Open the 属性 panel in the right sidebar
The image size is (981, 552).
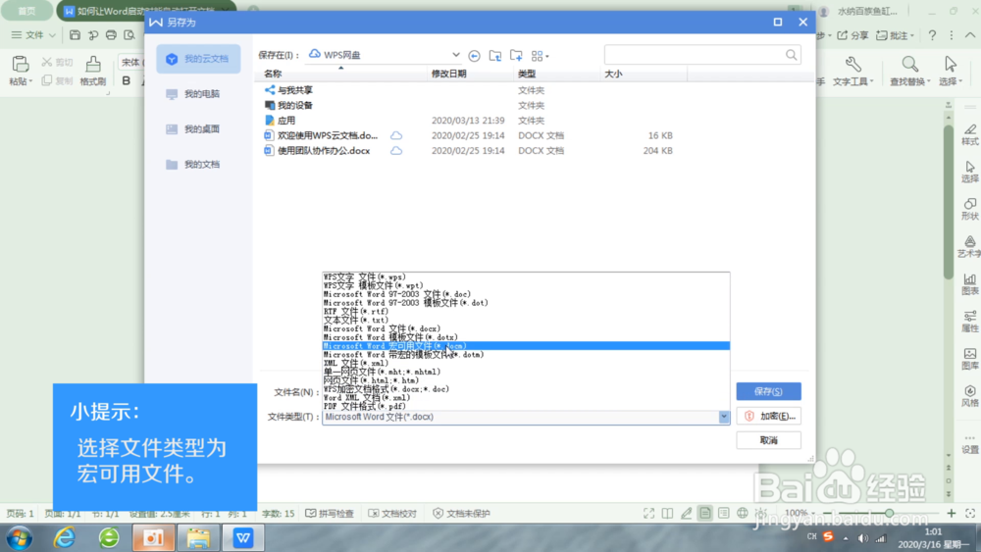pos(970,322)
